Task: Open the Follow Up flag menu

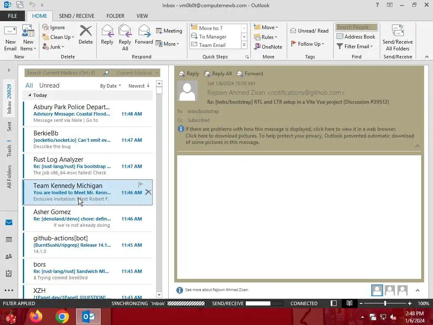Action: (x=308, y=44)
